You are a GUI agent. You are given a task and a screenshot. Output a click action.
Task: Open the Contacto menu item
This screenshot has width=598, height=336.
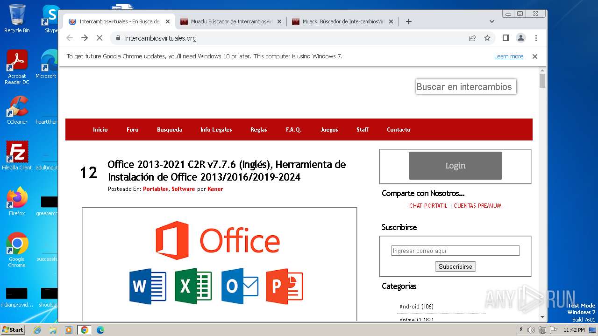point(399,130)
